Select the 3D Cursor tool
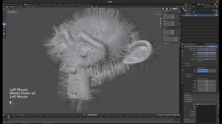Screen dimensions: 222x124 pyautogui.click(x=4, y=15)
